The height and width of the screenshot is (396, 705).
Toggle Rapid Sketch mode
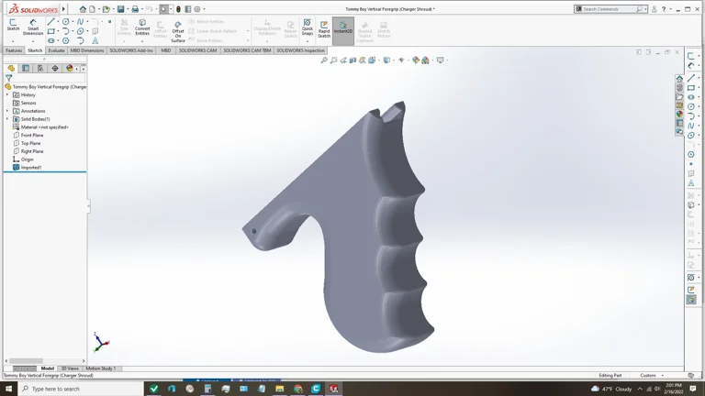point(324,27)
